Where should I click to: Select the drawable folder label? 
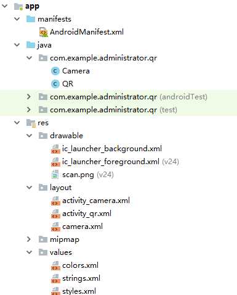point(66,136)
